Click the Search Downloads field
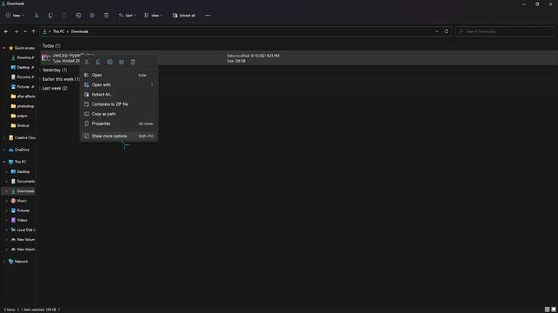The image size is (558, 313). click(505, 31)
